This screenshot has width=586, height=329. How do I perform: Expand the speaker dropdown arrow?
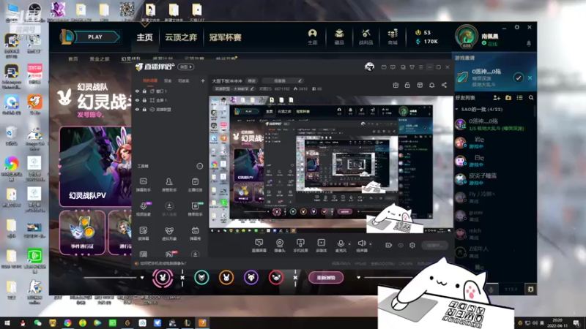point(371,244)
